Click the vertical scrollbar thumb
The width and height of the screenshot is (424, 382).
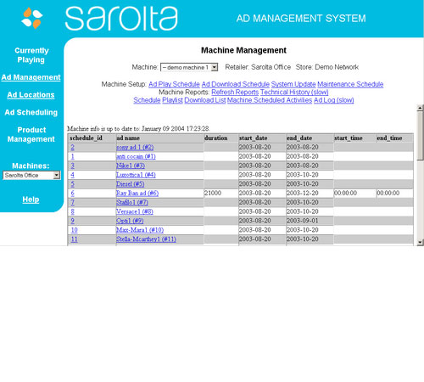click(x=421, y=136)
